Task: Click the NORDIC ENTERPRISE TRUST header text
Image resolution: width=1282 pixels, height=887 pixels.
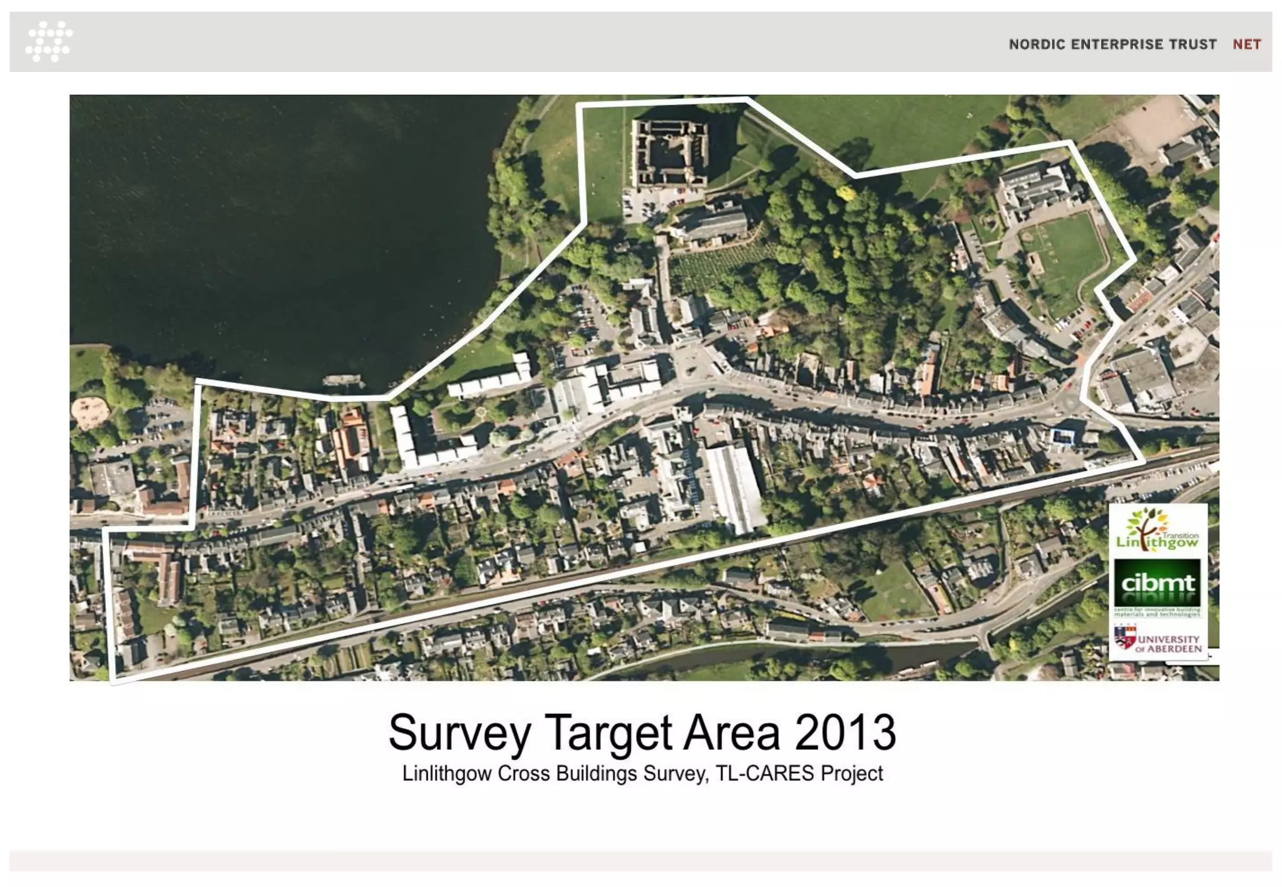Action: click(x=1112, y=44)
